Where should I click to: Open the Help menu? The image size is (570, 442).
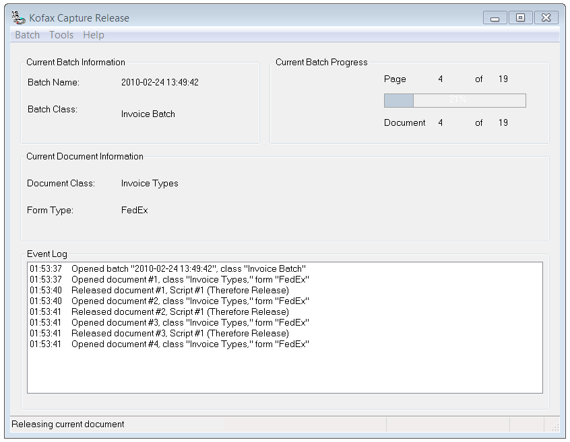coord(94,35)
